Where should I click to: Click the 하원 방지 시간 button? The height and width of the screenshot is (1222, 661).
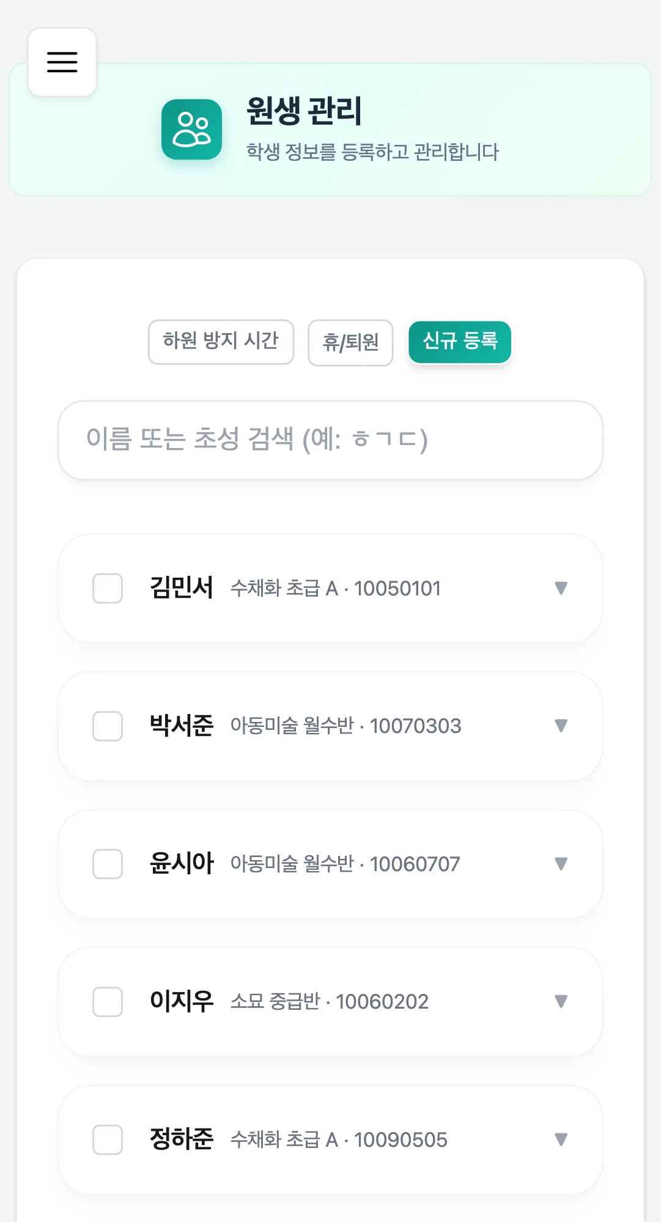point(221,342)
